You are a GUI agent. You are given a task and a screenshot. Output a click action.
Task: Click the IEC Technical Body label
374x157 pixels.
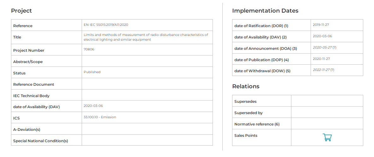pos(31,96)
